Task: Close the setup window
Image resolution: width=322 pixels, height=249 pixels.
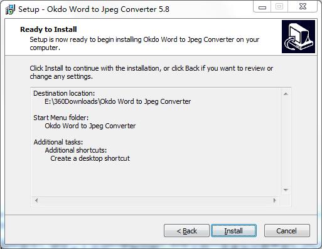Action: pyautogui.click(x=303, y=7)
